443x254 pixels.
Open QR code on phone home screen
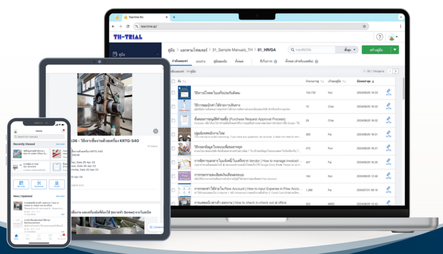coord(21,184)
